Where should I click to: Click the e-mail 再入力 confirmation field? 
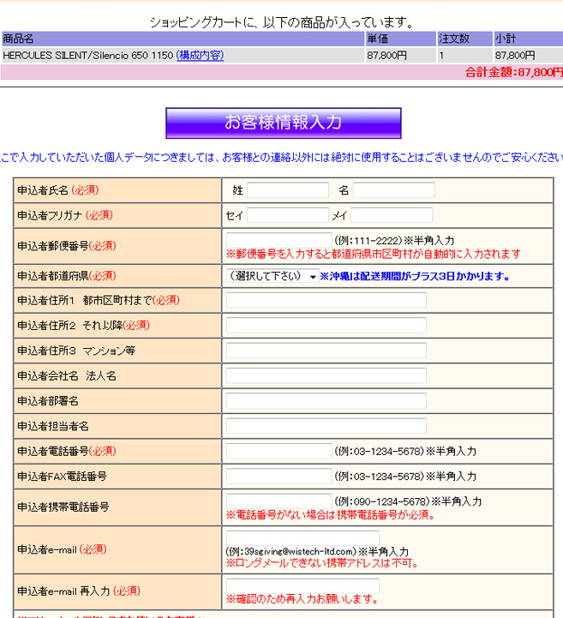pyautogui.click(x=302, y=586)
